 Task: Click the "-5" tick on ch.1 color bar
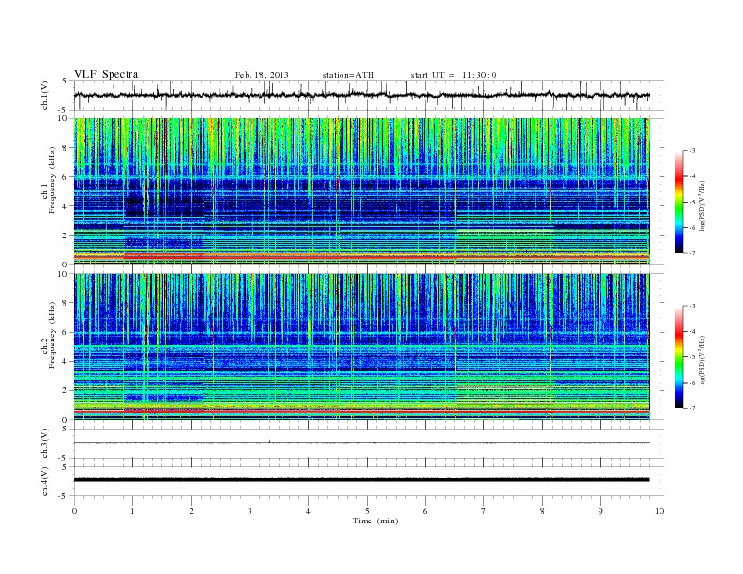click(691, 203)
